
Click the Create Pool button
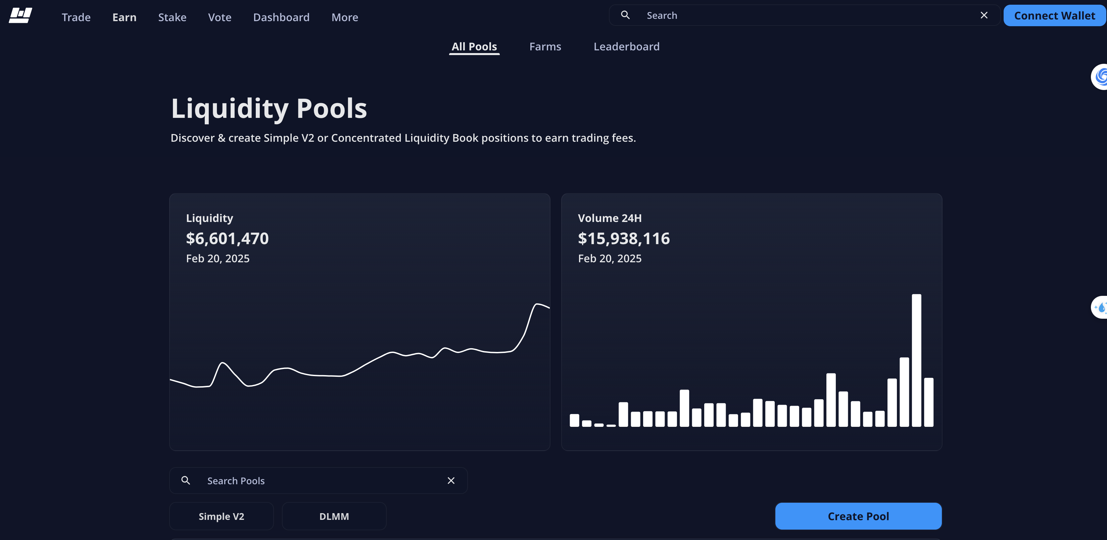tap(858, 516)
